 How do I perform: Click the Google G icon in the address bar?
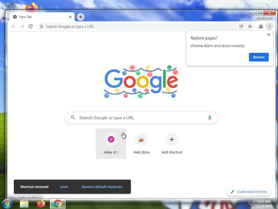coord(42,26)
